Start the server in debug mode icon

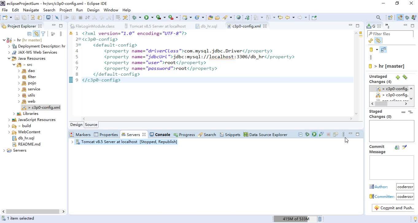point(307,134)
